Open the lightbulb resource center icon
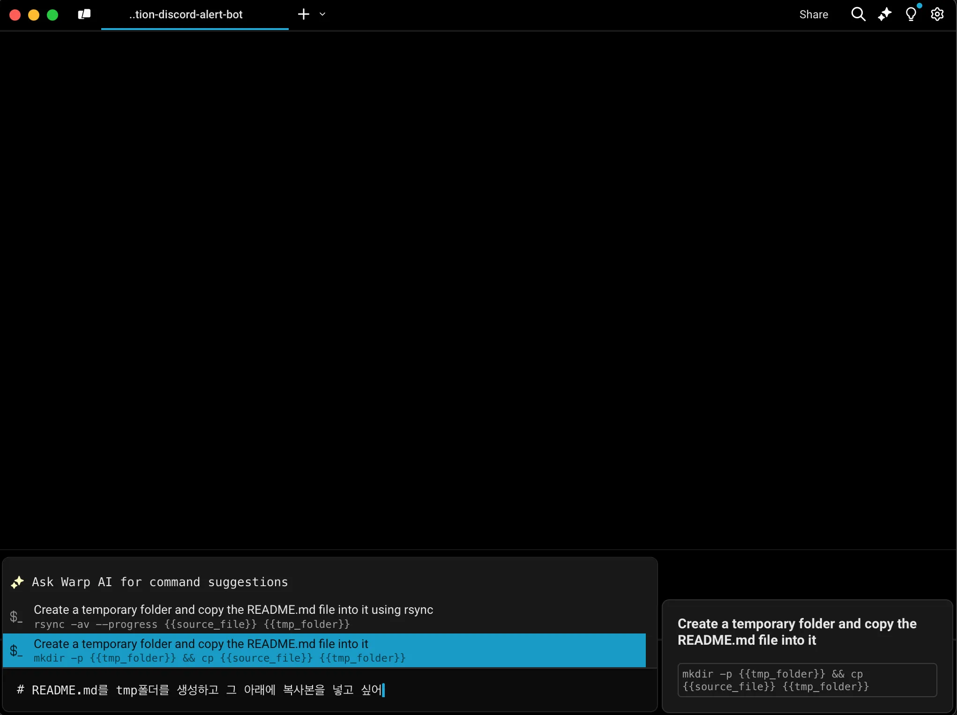957x715 pixels. click(x=911, y=15)
